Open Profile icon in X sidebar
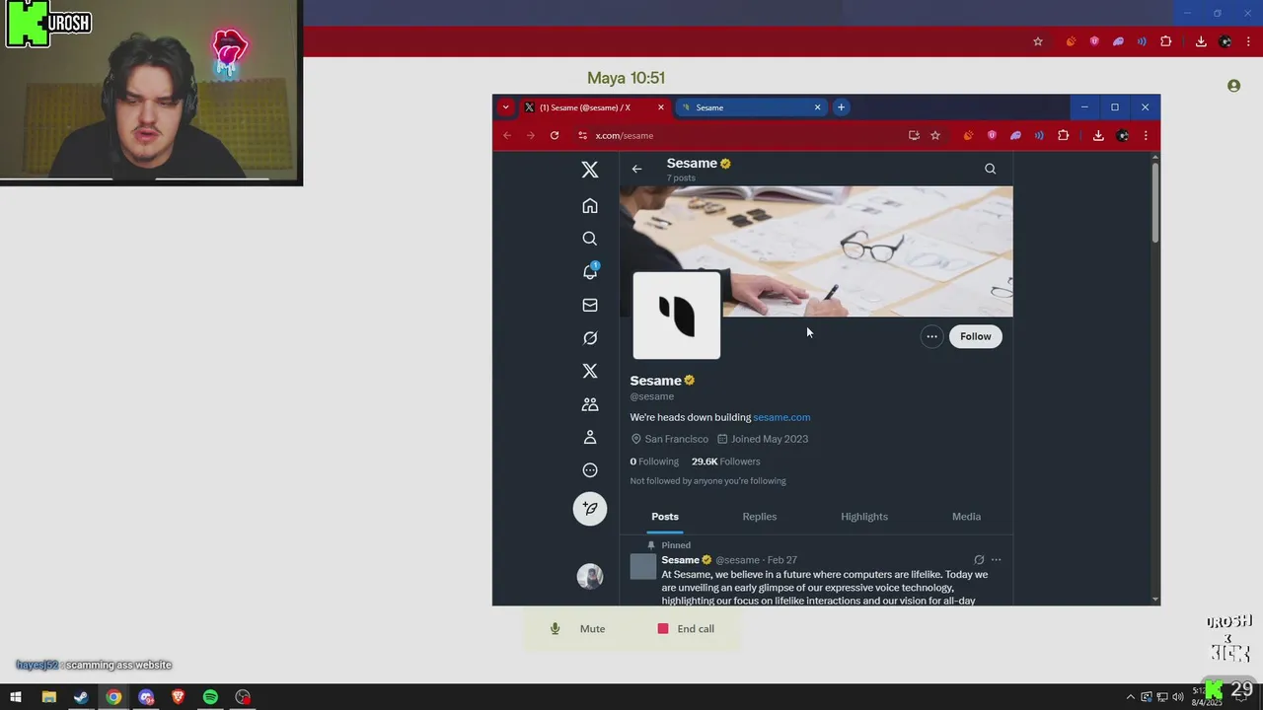Screen dimensions: 1263x710 590,437
